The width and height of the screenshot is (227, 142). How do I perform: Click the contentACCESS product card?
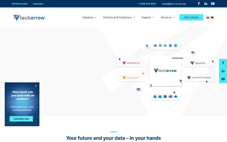click(x=131, y=63)
